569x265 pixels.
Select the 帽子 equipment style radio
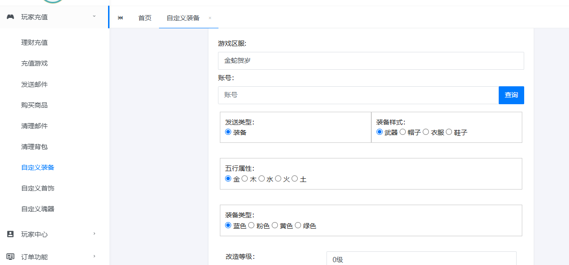402,132
